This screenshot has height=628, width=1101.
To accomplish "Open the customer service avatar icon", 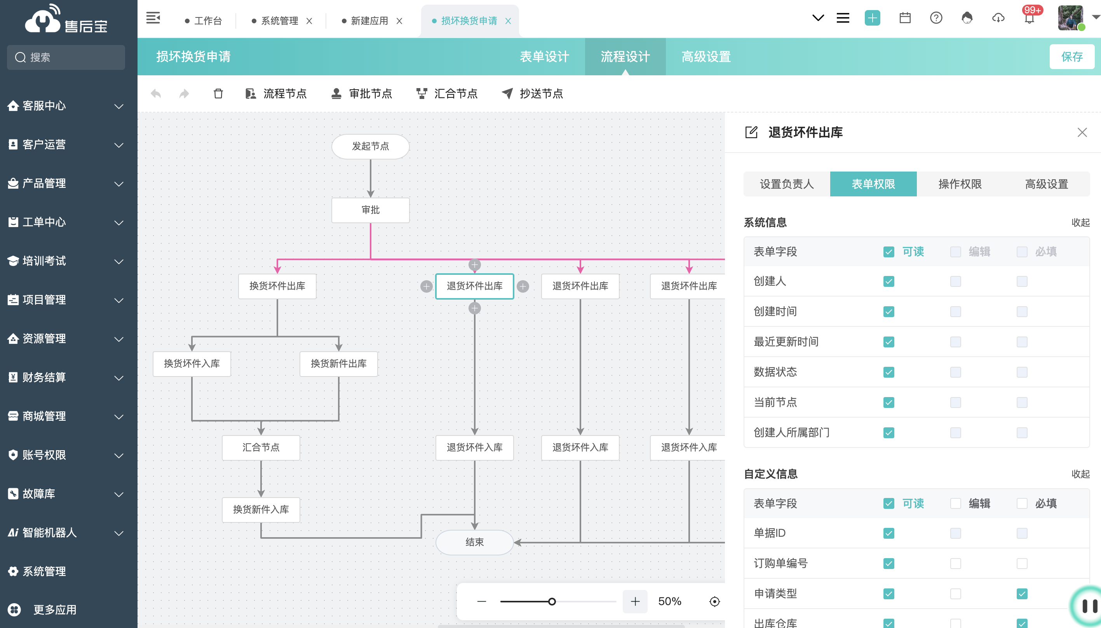I will pos(967,18).
